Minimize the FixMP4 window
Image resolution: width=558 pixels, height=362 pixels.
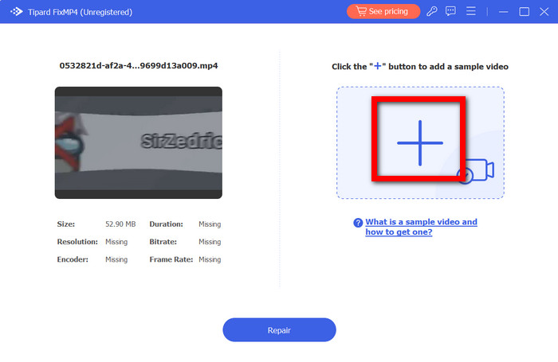click(504, 12)
